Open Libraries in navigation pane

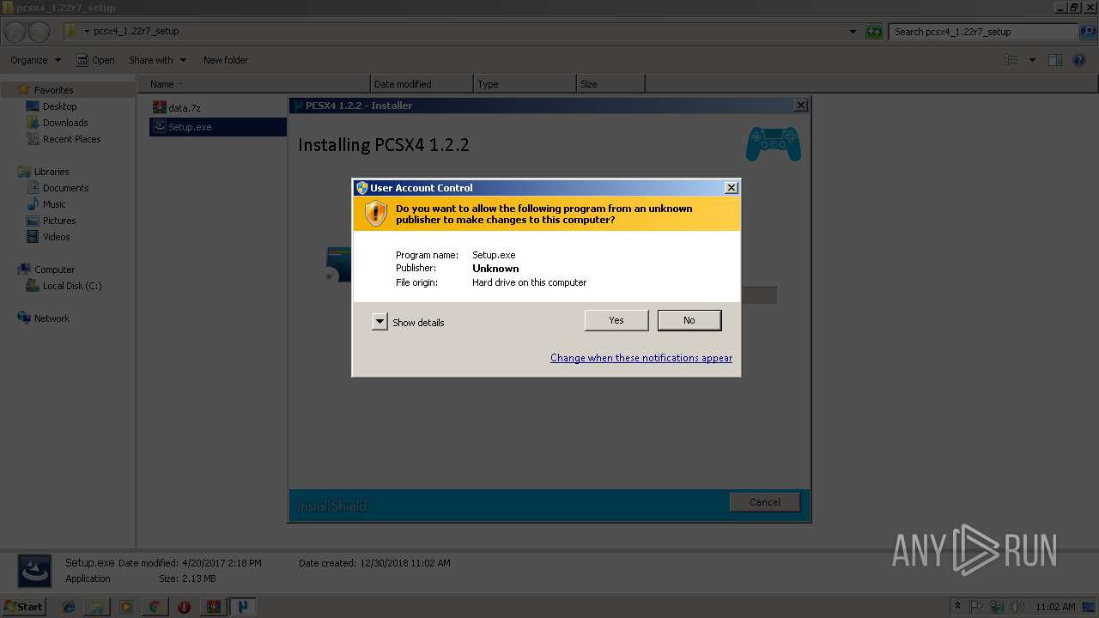click(52, 172)
